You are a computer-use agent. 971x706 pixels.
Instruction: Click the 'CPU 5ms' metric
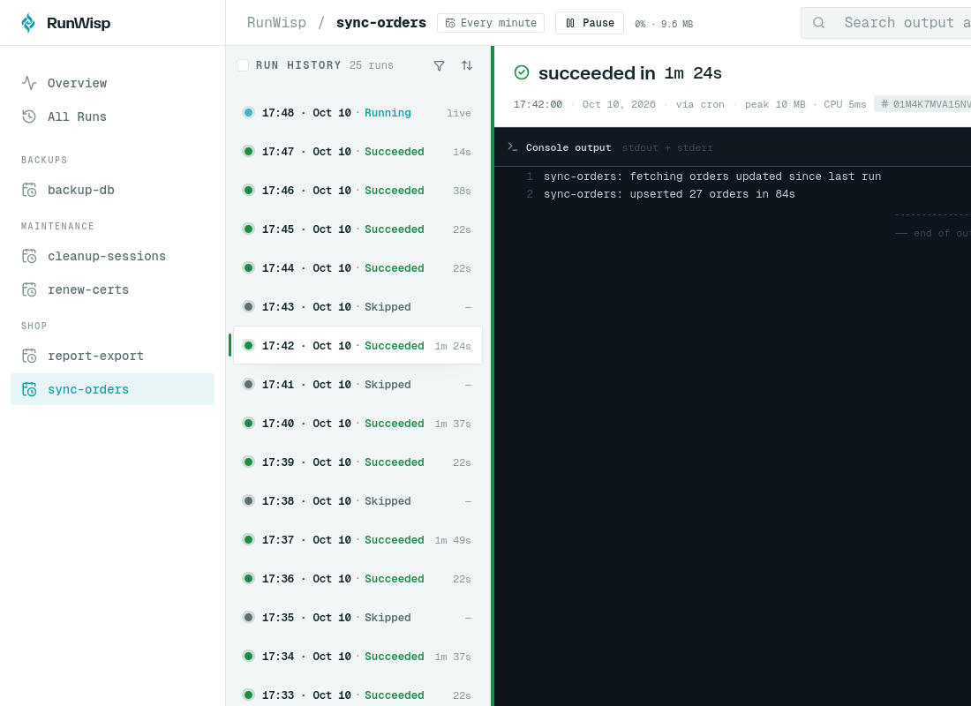(x=845, y=104)
